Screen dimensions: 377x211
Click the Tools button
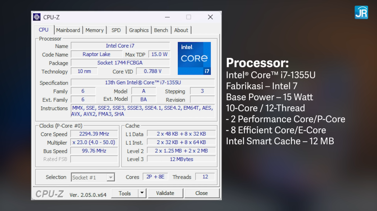pyautogui.click(x=125, y=193)
